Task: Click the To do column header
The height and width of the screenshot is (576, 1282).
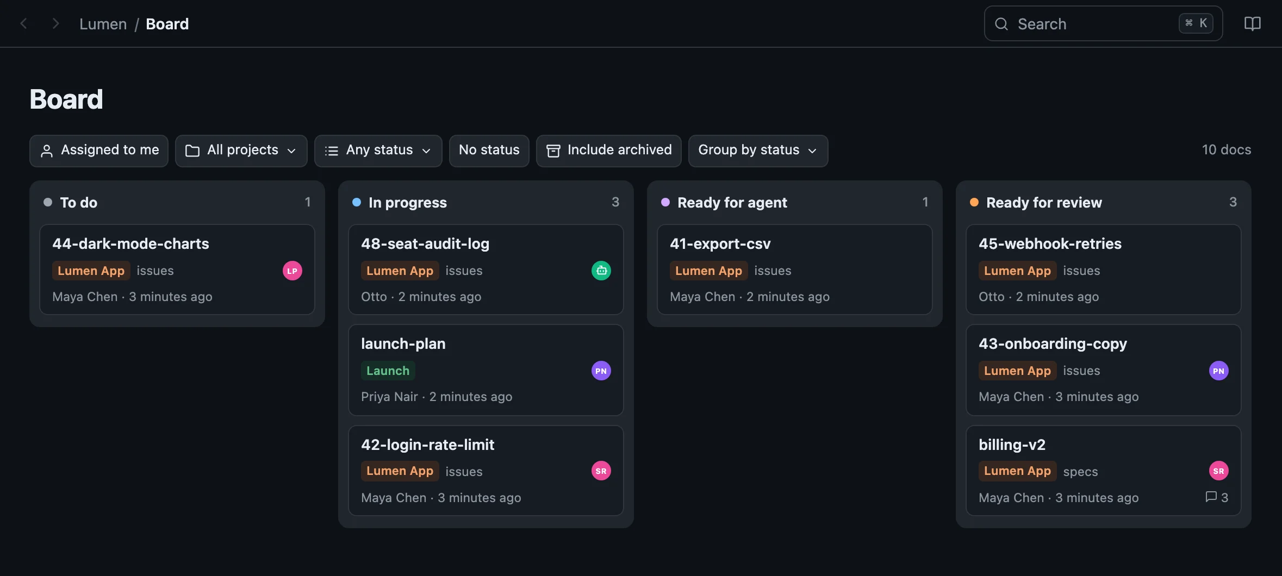Action: pyautogui.click(x=177, y=202)
